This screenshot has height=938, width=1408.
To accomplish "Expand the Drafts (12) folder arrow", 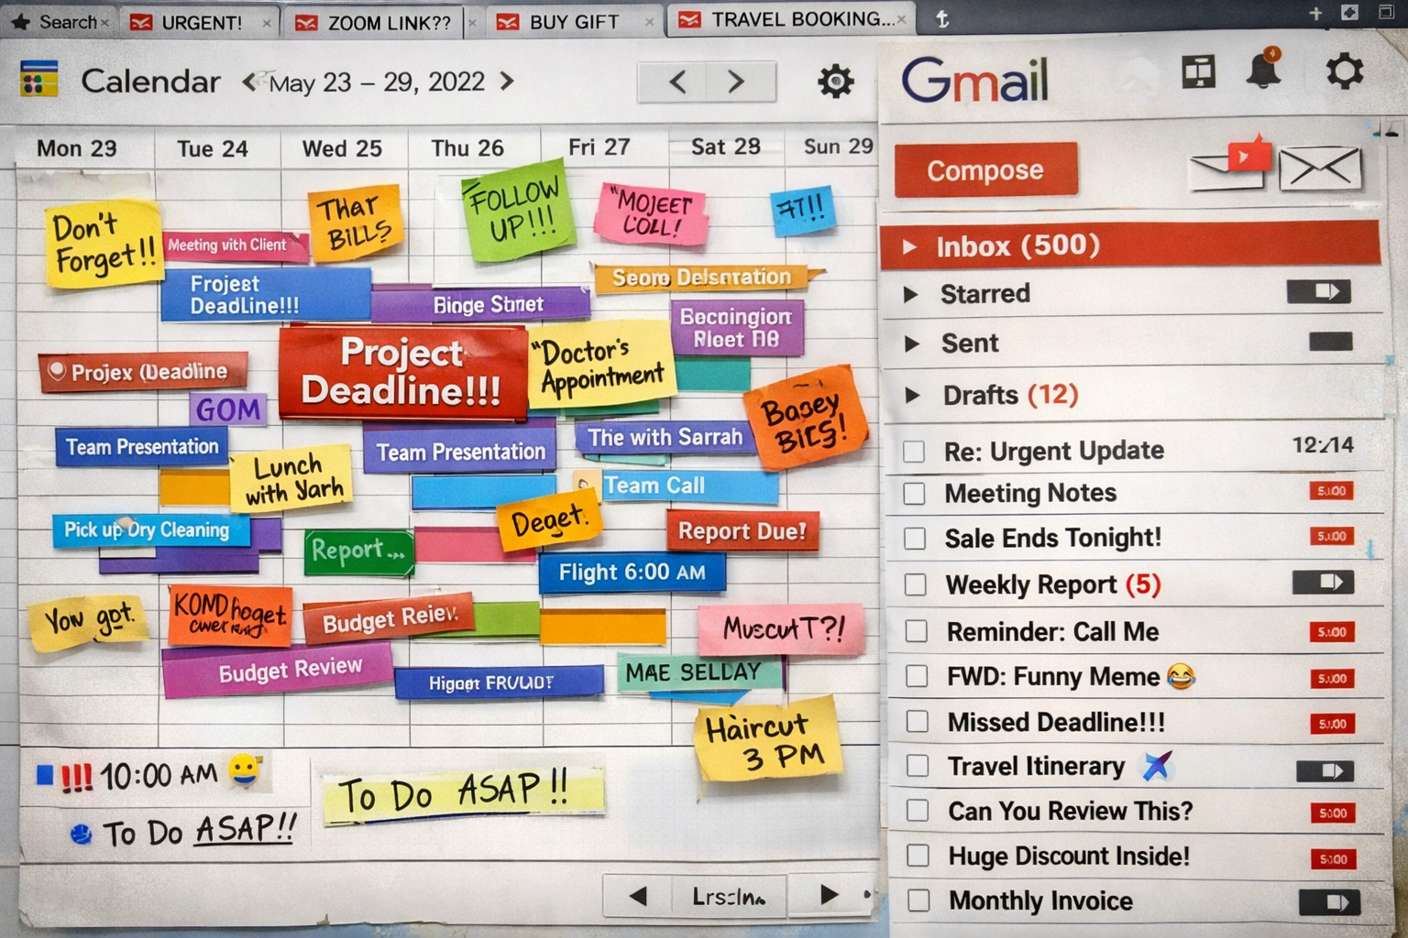I will click(912, 395).
